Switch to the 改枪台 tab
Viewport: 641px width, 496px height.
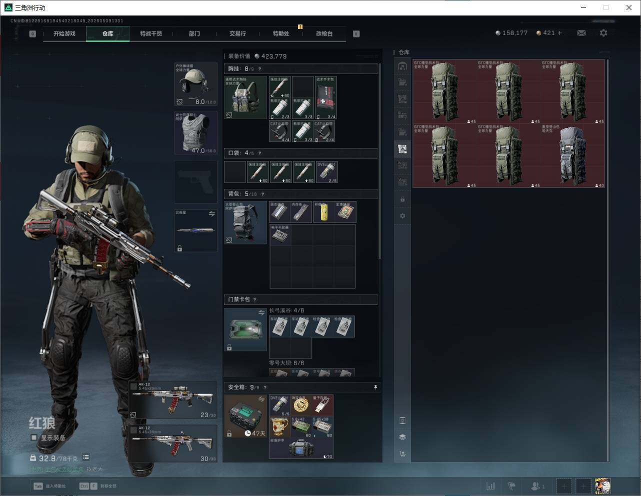pos(324,33)
